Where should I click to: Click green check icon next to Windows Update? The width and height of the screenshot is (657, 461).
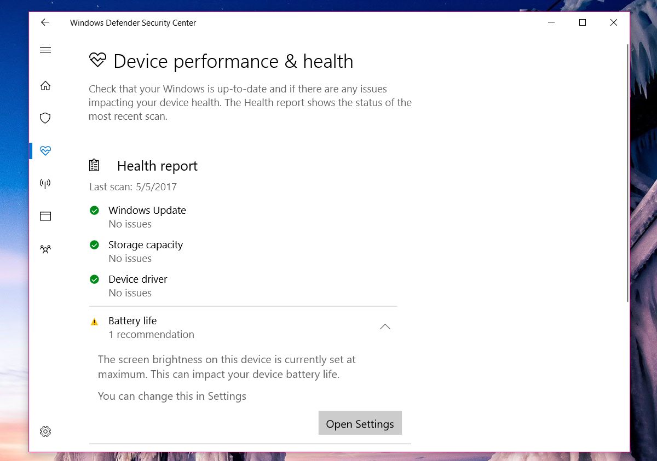[94, 210]
